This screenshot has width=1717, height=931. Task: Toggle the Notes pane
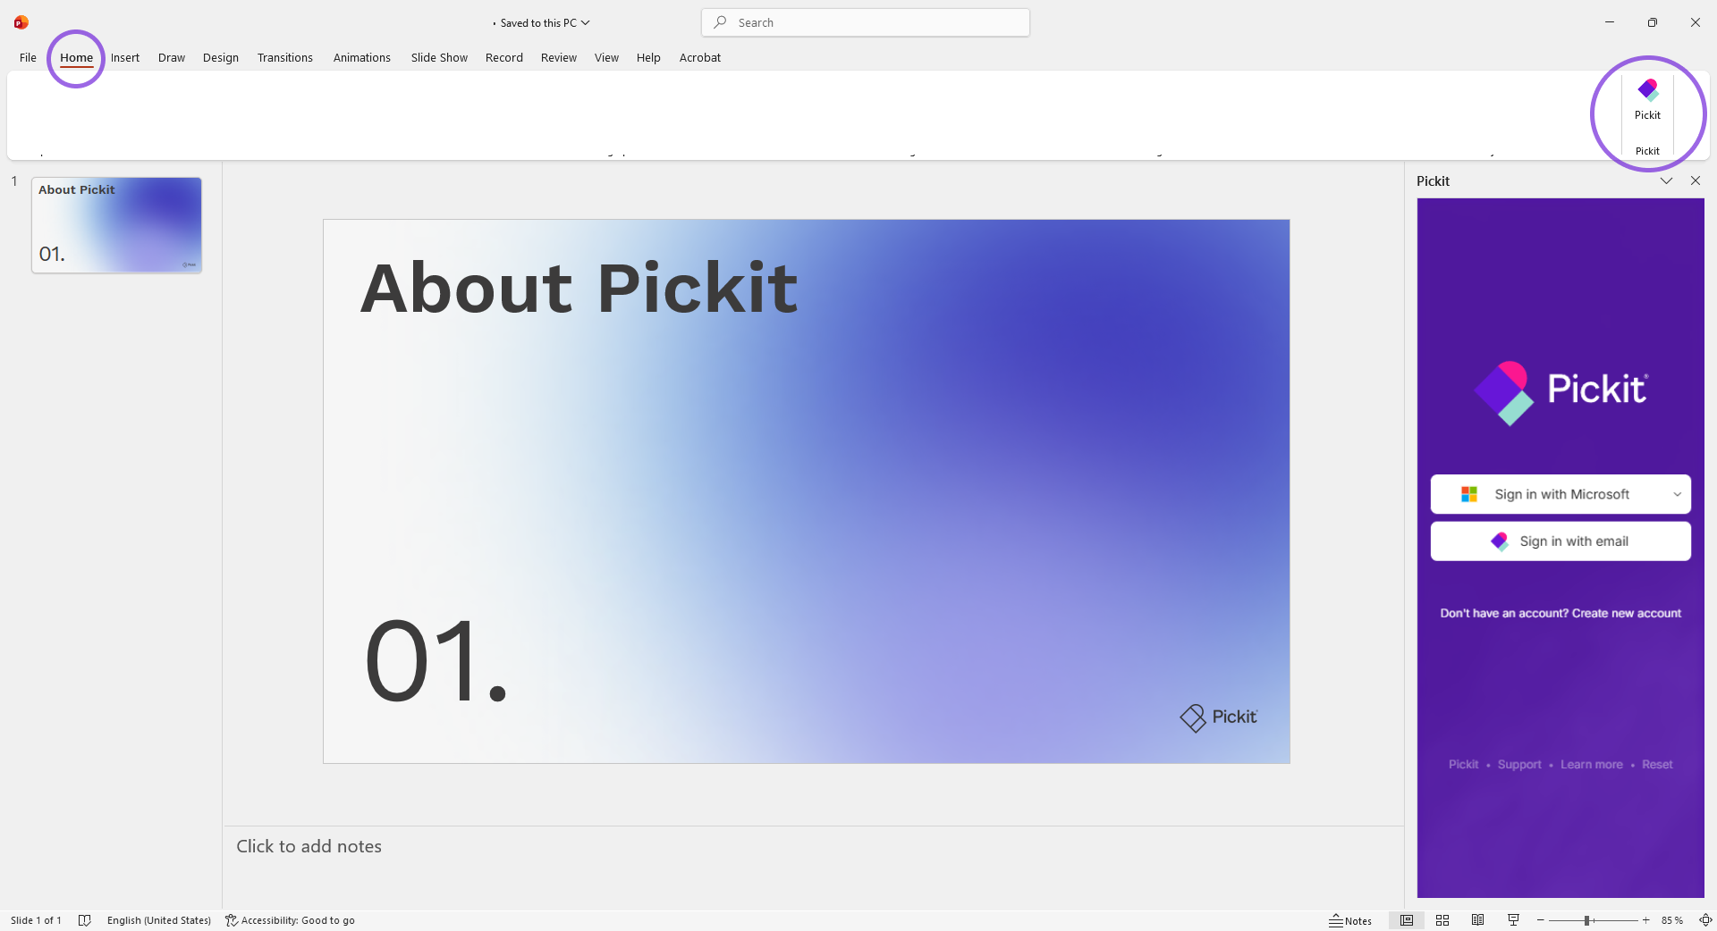point(1350,920)
